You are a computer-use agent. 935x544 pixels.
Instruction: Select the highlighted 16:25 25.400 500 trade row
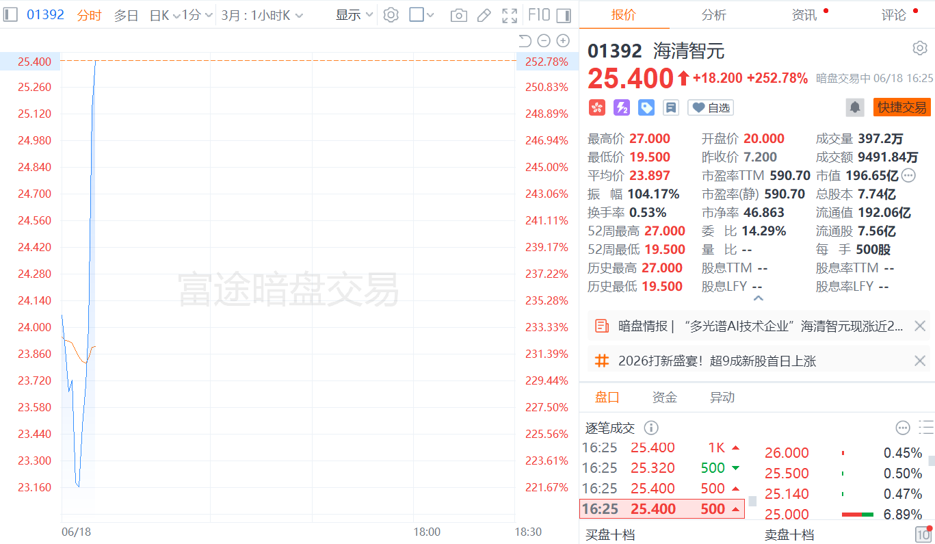[x=662, y=509]
